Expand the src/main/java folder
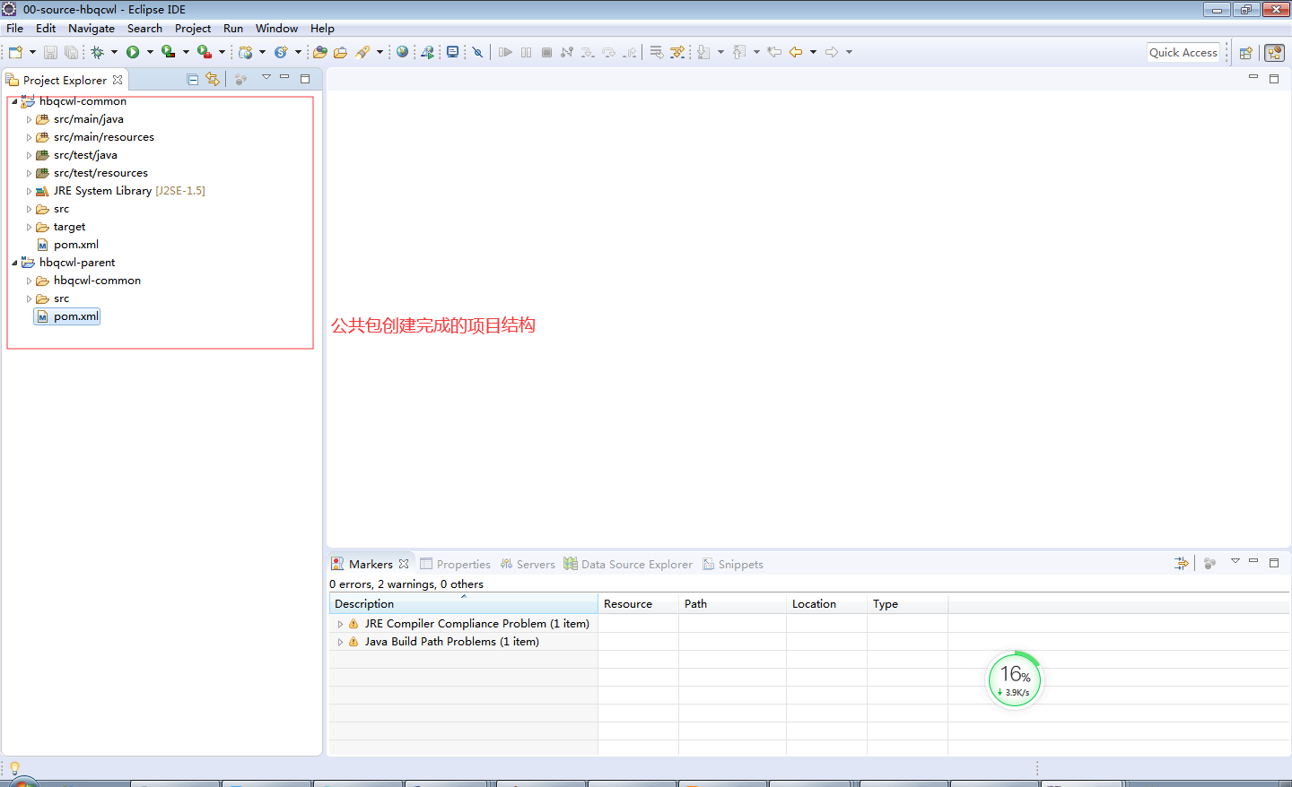This screenshot has height=787, width=1292. coord(29,119)
